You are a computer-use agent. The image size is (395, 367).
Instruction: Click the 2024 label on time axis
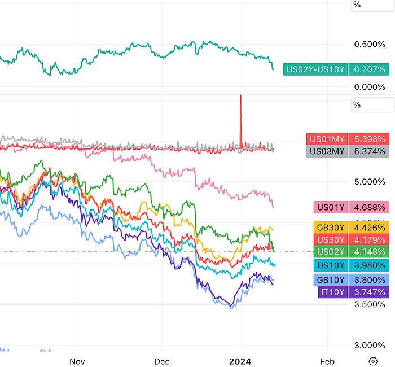click(x=242, y=361)
